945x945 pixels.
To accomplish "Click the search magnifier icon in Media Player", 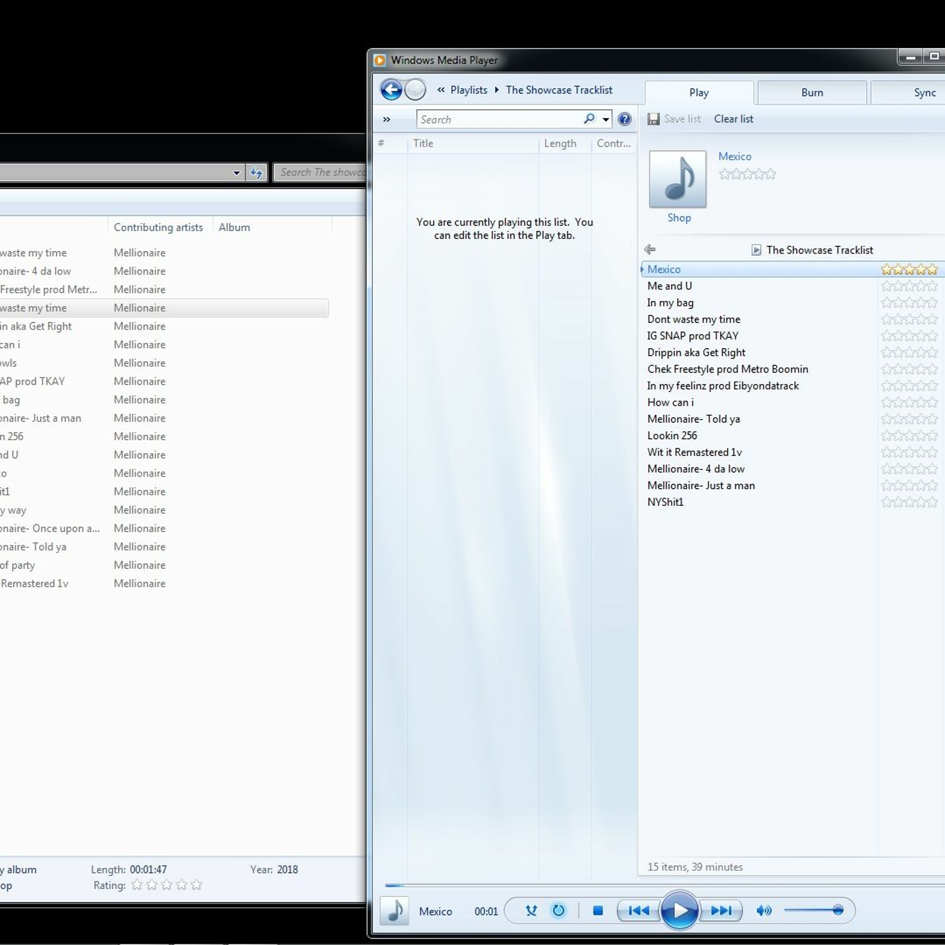I will (589, 119).
